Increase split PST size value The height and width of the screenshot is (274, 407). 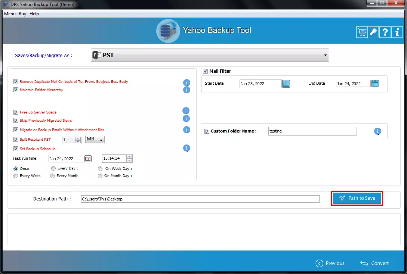(x=78, y=138)
